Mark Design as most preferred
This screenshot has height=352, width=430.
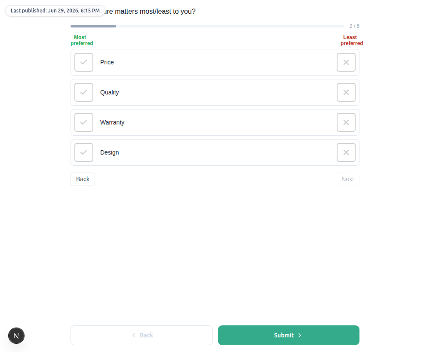[x=84, y=152]
